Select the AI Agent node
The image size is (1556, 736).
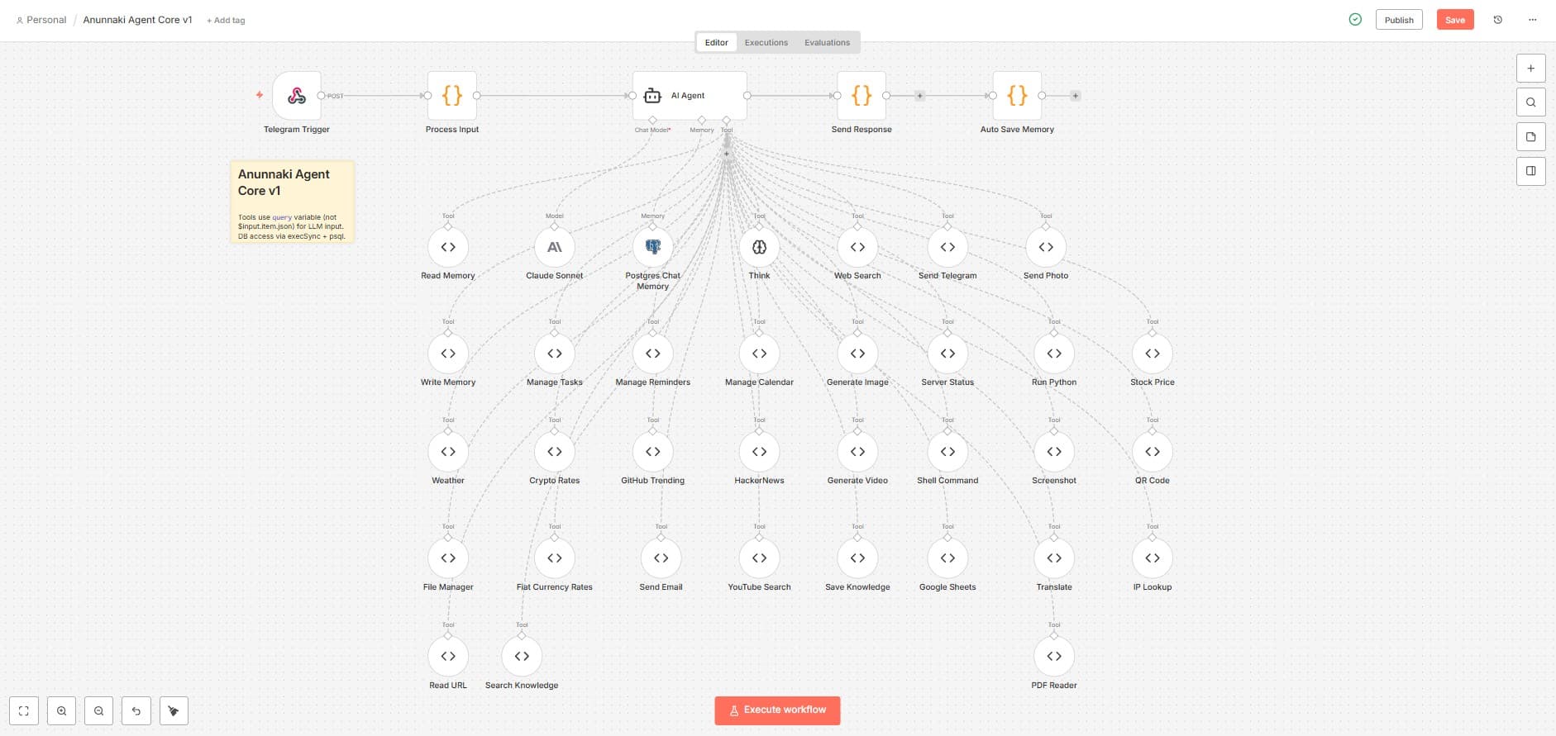click(x=689, y=96)
